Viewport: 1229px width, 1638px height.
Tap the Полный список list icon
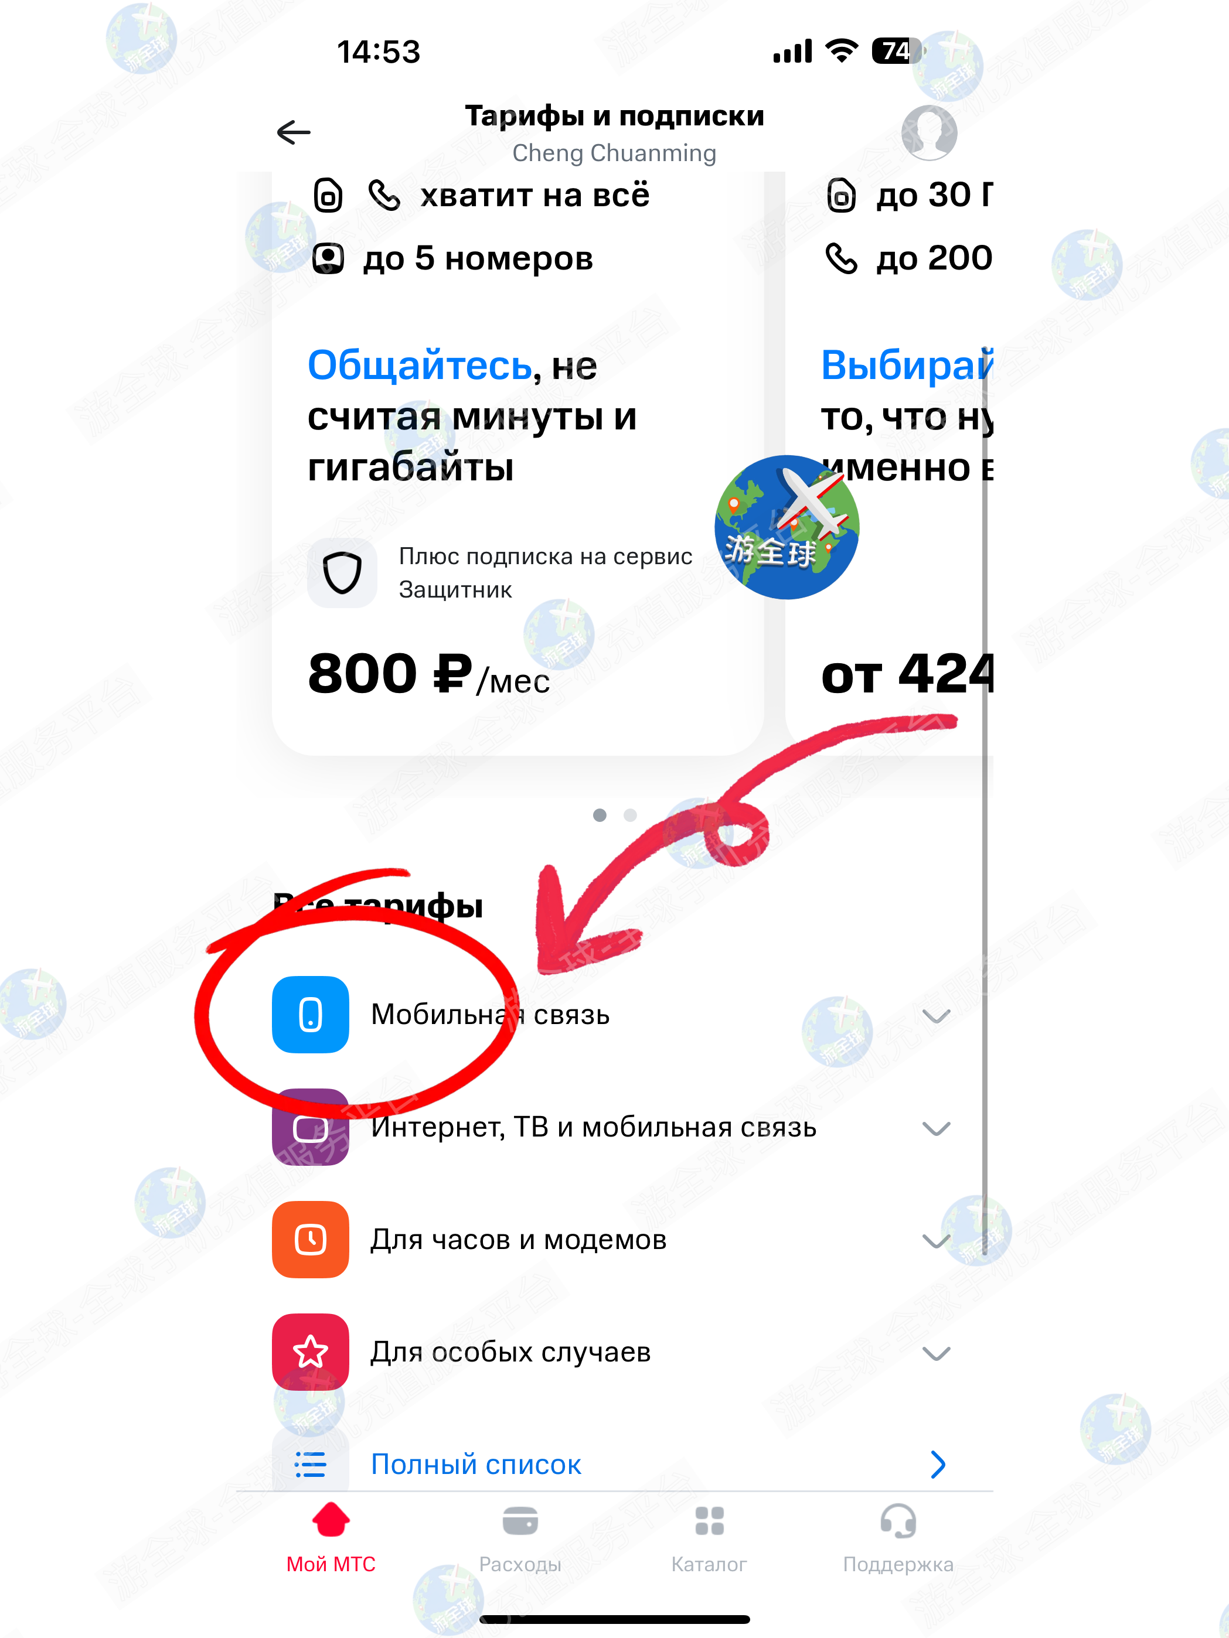click(311, 1464)
